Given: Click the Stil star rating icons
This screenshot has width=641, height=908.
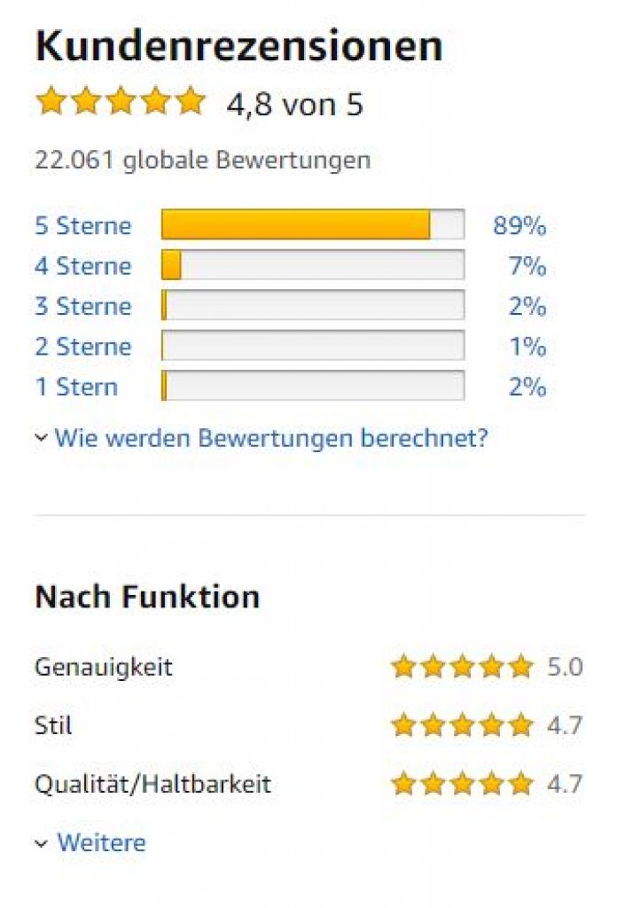Looking at the screenshot, I should coord(462,725).
